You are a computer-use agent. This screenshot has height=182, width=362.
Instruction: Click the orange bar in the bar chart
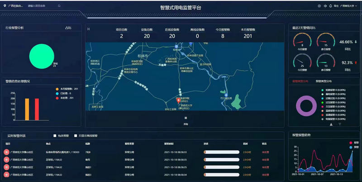(x=27, y=109)
